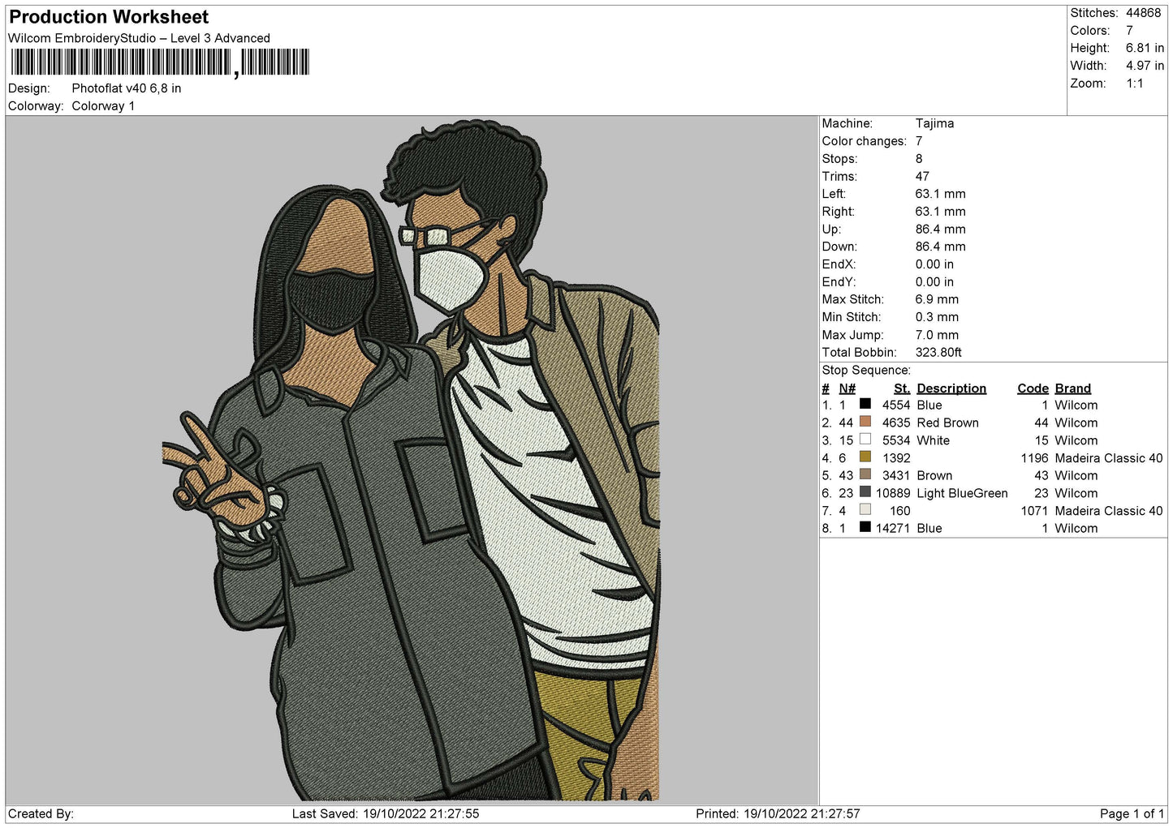Select the Light BlueGreen color swatch
Viewport: 1173px width, 828px height.
coord(865,492)
